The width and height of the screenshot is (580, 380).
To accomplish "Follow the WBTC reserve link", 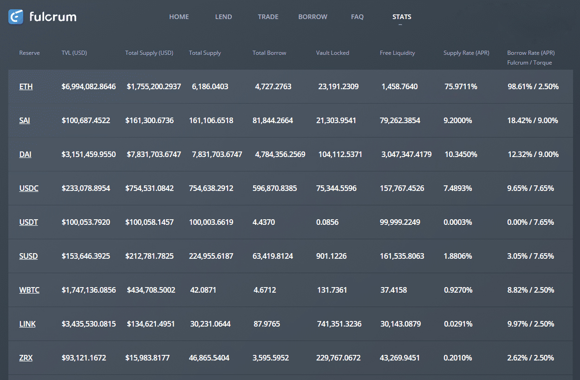I will pos(29,290).
